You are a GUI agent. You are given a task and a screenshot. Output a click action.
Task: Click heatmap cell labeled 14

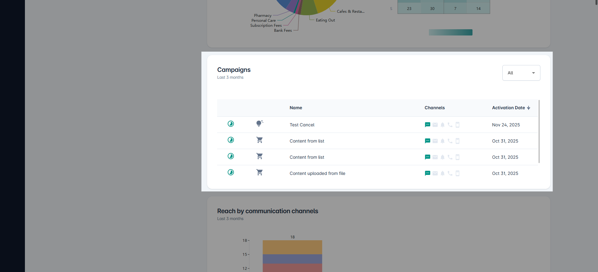click(x=478, y=8)
